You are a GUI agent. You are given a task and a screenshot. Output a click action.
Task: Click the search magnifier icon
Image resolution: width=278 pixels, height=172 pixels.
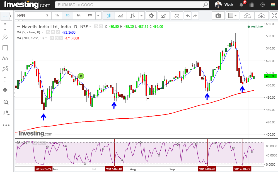205,5
